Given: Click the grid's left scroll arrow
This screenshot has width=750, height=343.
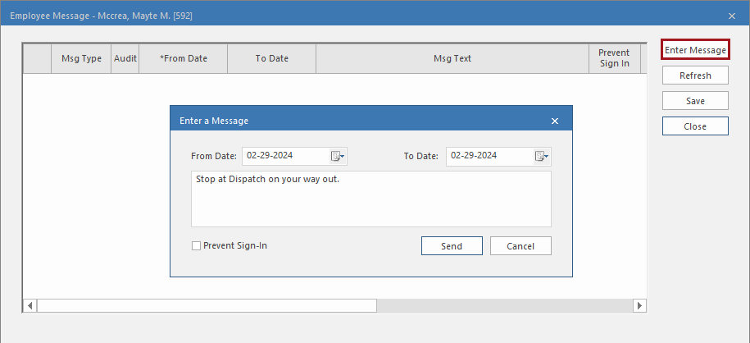Looking at the screenshot, I should pos(30,305).
